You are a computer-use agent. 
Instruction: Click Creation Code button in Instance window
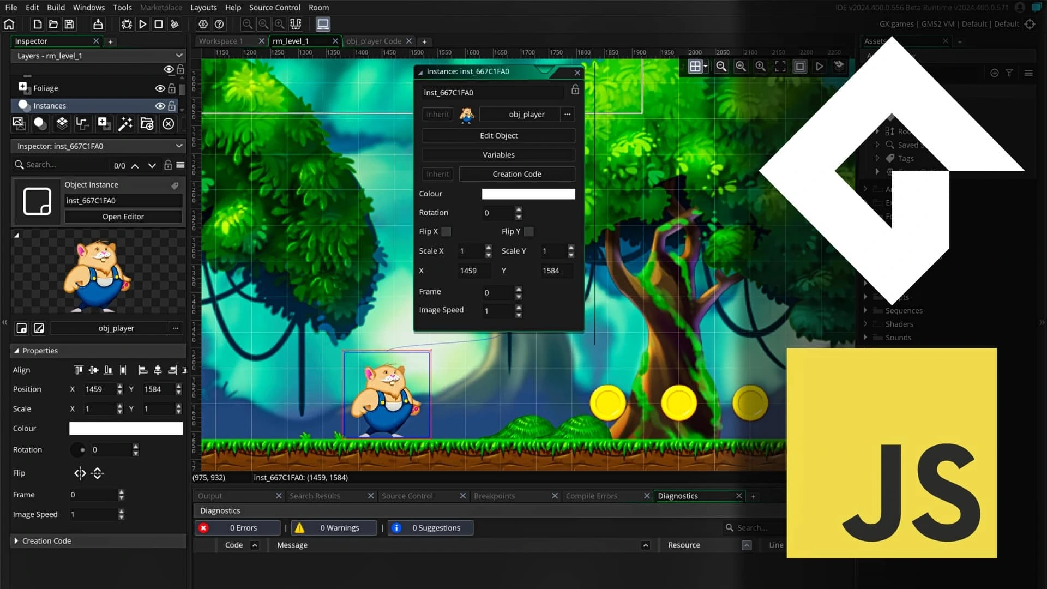pos(517,174)
